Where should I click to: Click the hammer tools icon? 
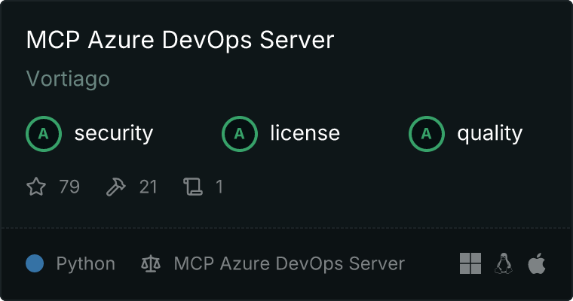[116, 187]
